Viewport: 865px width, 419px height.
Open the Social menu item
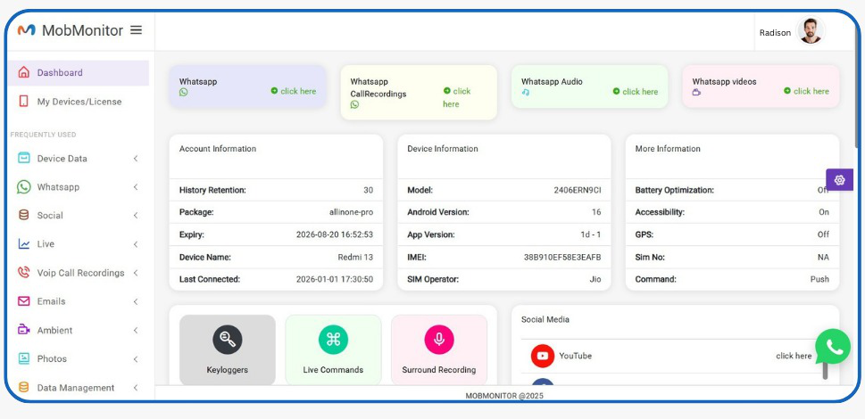79,215
